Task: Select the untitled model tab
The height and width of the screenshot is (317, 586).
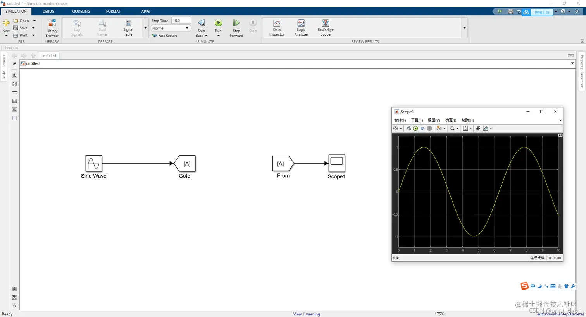Action: coord(49,56)
